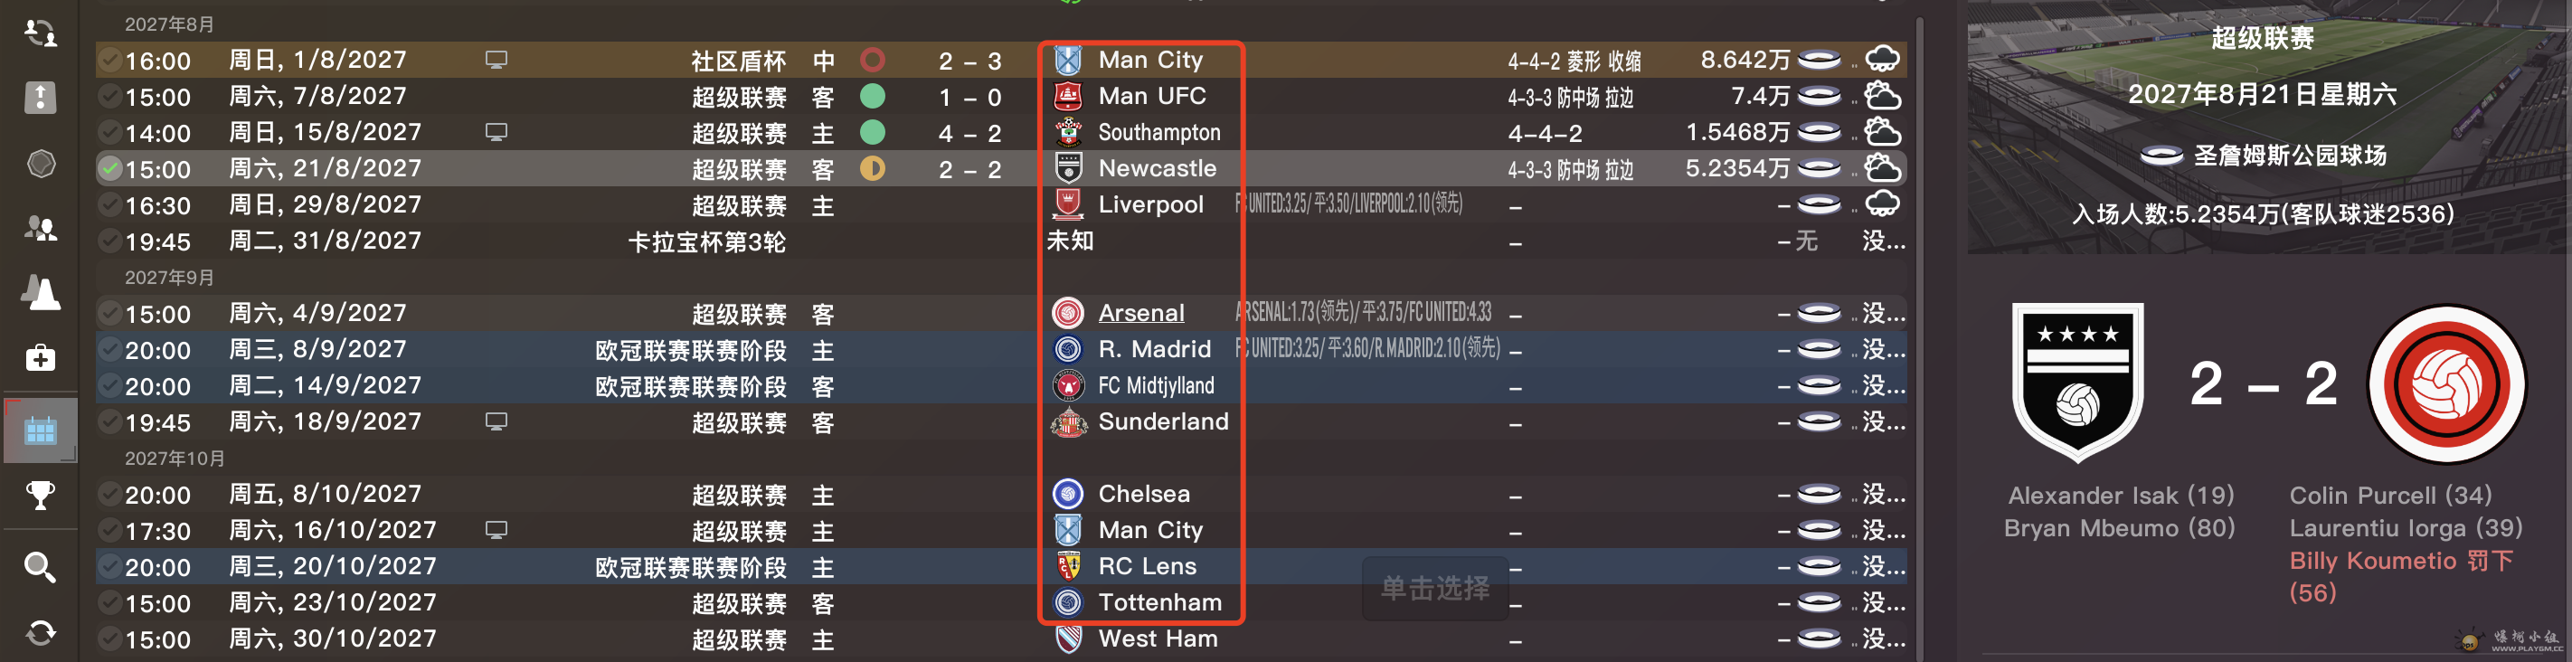Click the yellow draw result indicator for Newcastle match
This screenshot has height=662, width=2572.
tap(873, 167)
